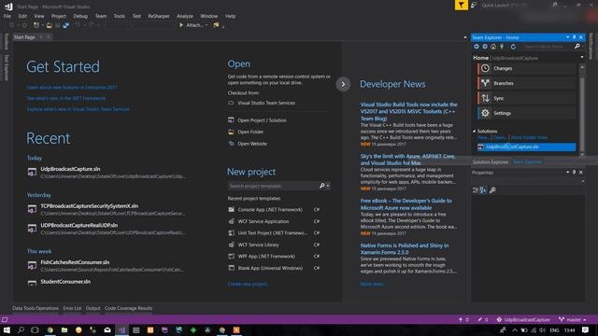Image resolution: width=598 pixels, height=336 pixels.
Task: Click the Open Project / Solution icon
Action: 231,120
